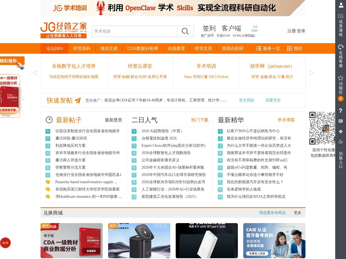Open 在线教育 nav item
This screenshot has width=346, height=259.
tap(176, 49)
